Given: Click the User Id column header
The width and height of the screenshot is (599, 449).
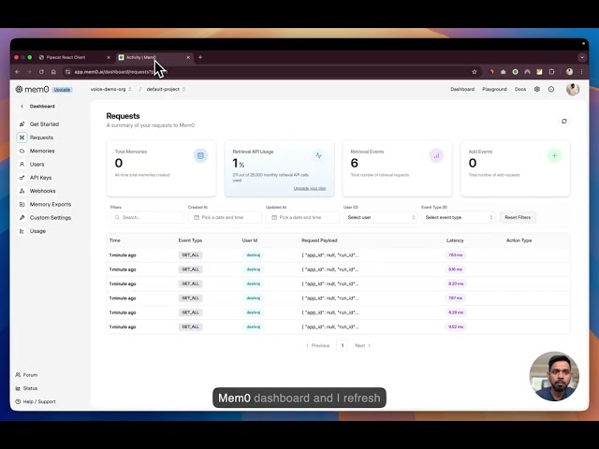Looking at the screenshot, I should [250, 240].
